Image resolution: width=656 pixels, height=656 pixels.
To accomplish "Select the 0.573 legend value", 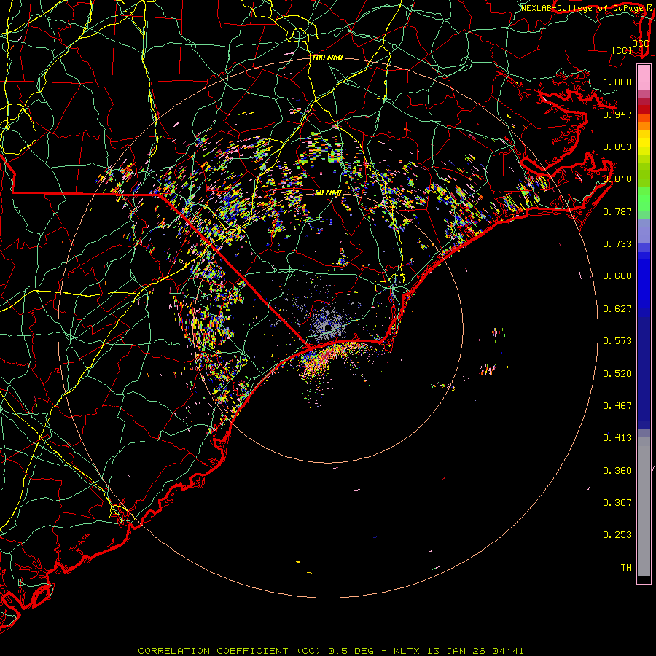I will pyautogui.click(x=617, y=340).
